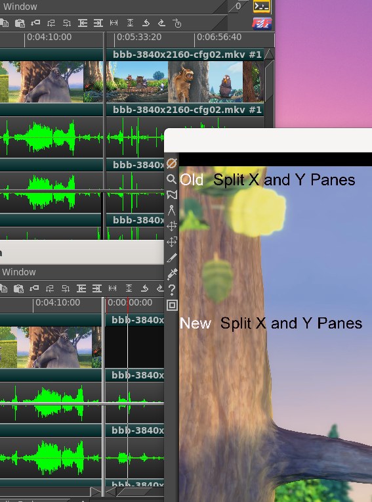Click the first green audio waveform in upper timeline
Viewport: 372px width, 502px height.
(51, 137)
